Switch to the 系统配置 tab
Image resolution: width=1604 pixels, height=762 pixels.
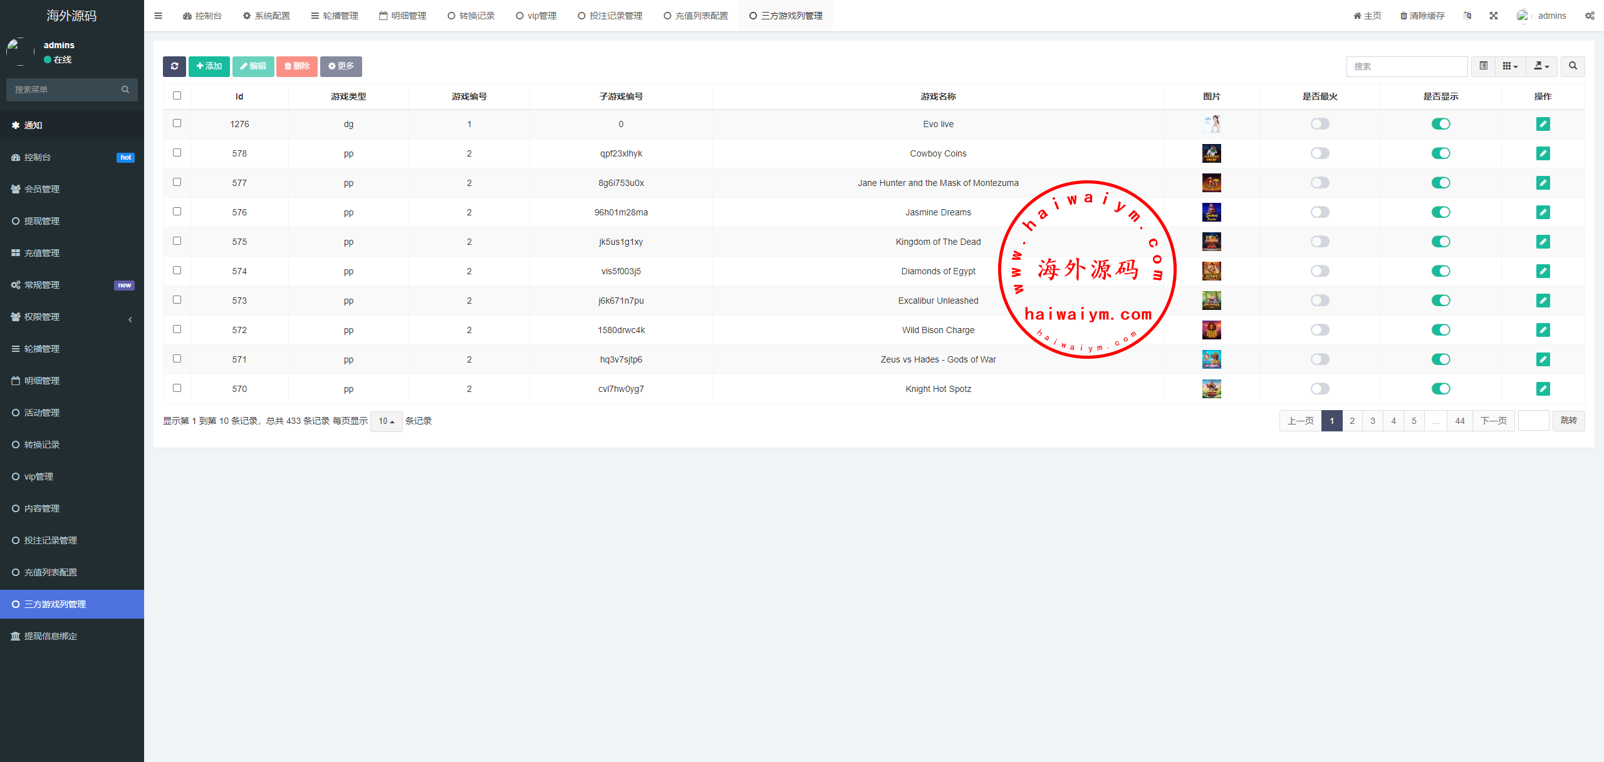click(266, 16)
